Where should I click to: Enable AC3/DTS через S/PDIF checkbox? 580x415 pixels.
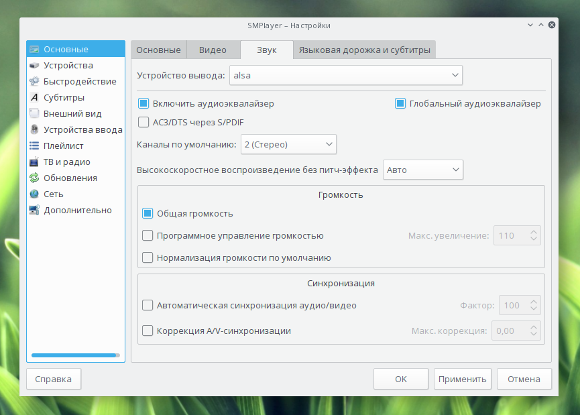coord(143,122)
